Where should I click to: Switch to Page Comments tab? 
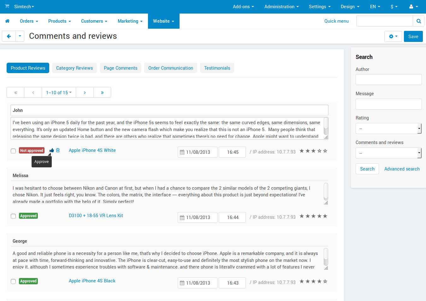(x=121, y=68)
